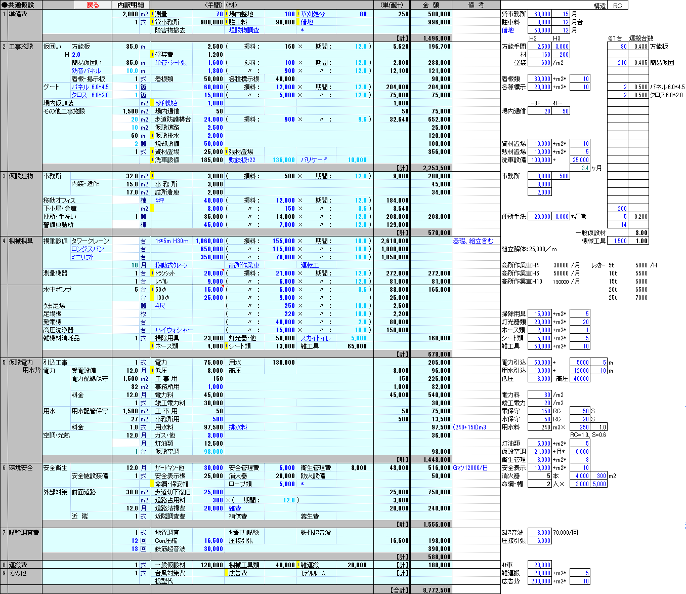Select the 台風対策費 cell
The height and width of the screenshot is (594, 686).
(x=170, y=573)
